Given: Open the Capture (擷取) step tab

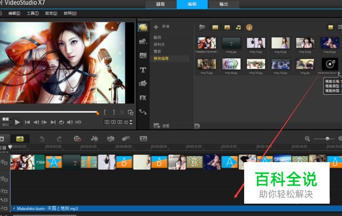Looking at the screenshot, I should 161,4.
